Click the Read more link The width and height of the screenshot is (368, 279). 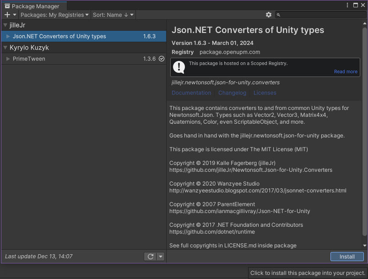pyautogui.click(x=346, y=71)
